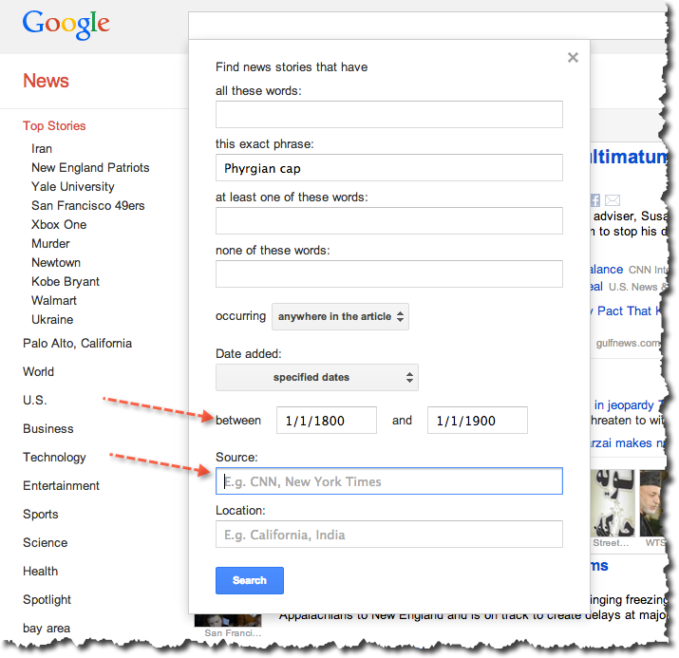
Task: Select the Sports news section
Action: pyautogui.click(x=41, y=515)
